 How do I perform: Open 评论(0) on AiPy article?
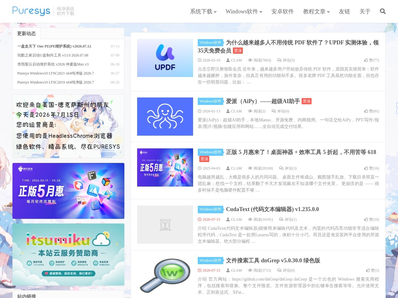pos(280,111)
